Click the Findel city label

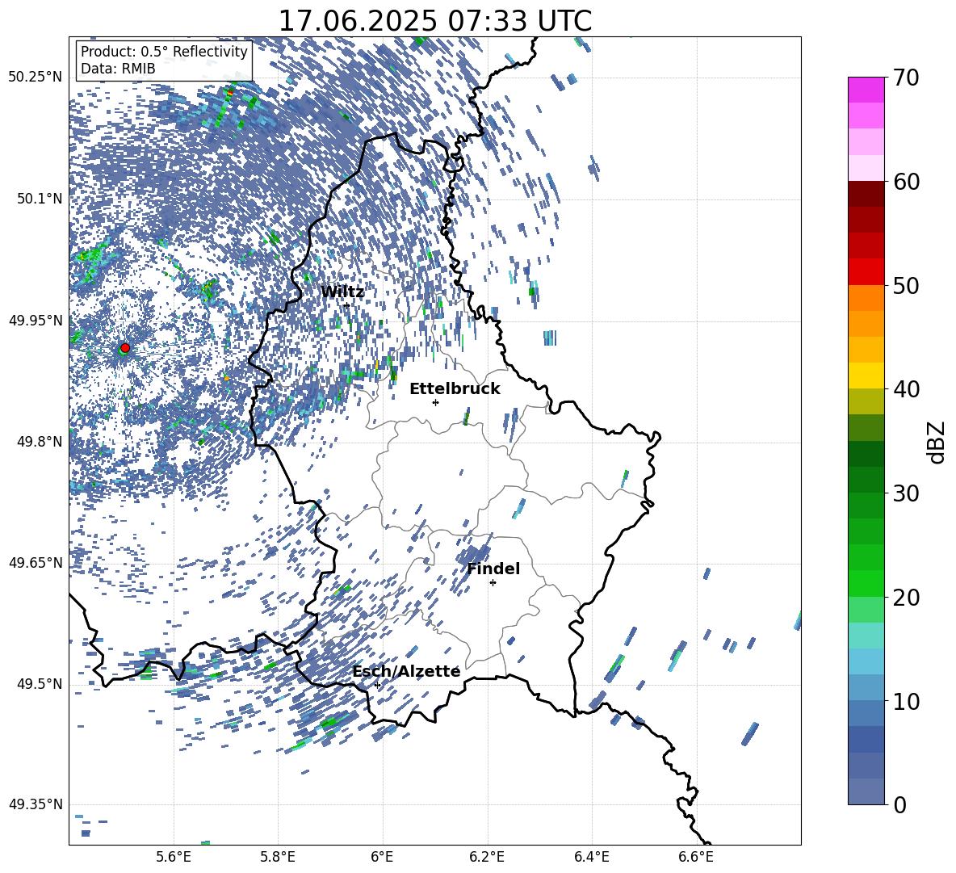click(x=493, y=569)
